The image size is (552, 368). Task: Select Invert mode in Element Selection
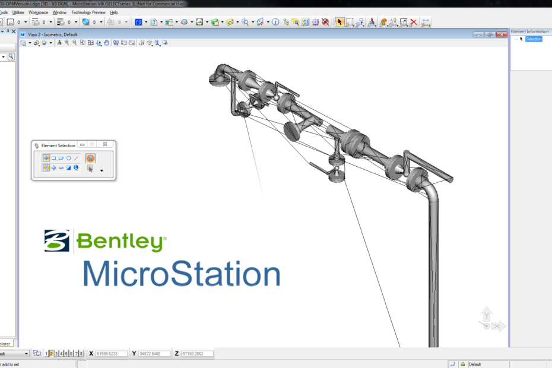pos(69,167)
